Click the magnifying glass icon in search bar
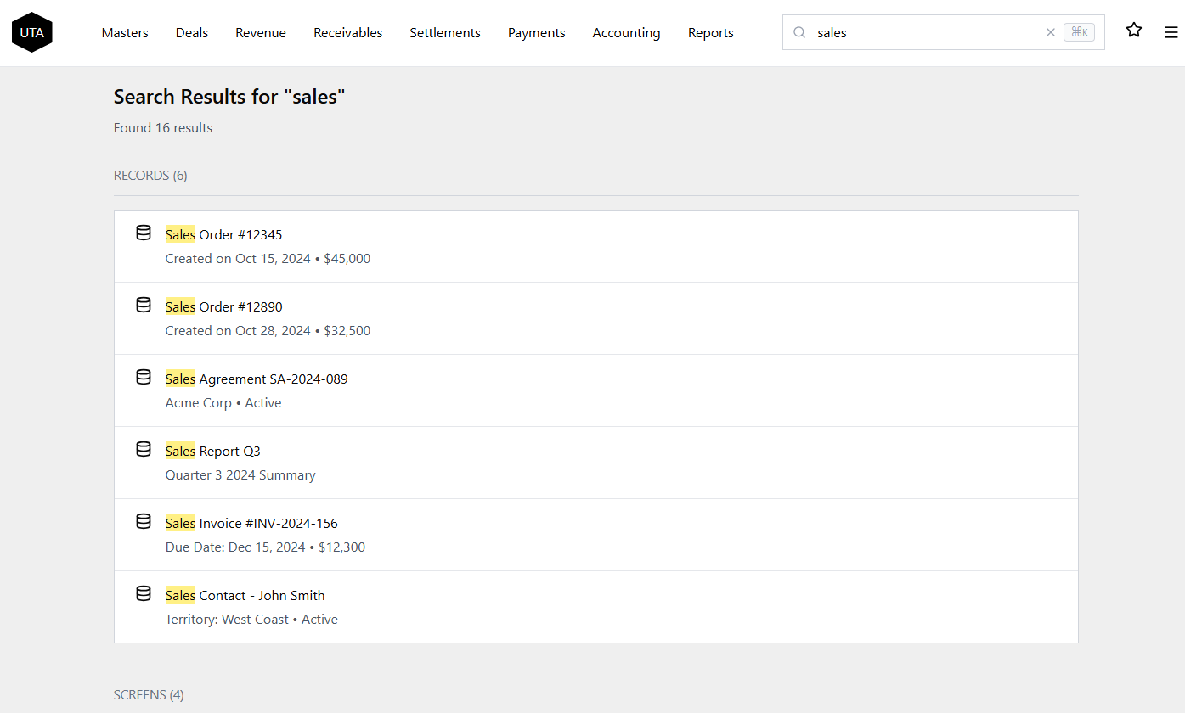The width and height of the screenshot is (1185, 713). pos(798,32)
